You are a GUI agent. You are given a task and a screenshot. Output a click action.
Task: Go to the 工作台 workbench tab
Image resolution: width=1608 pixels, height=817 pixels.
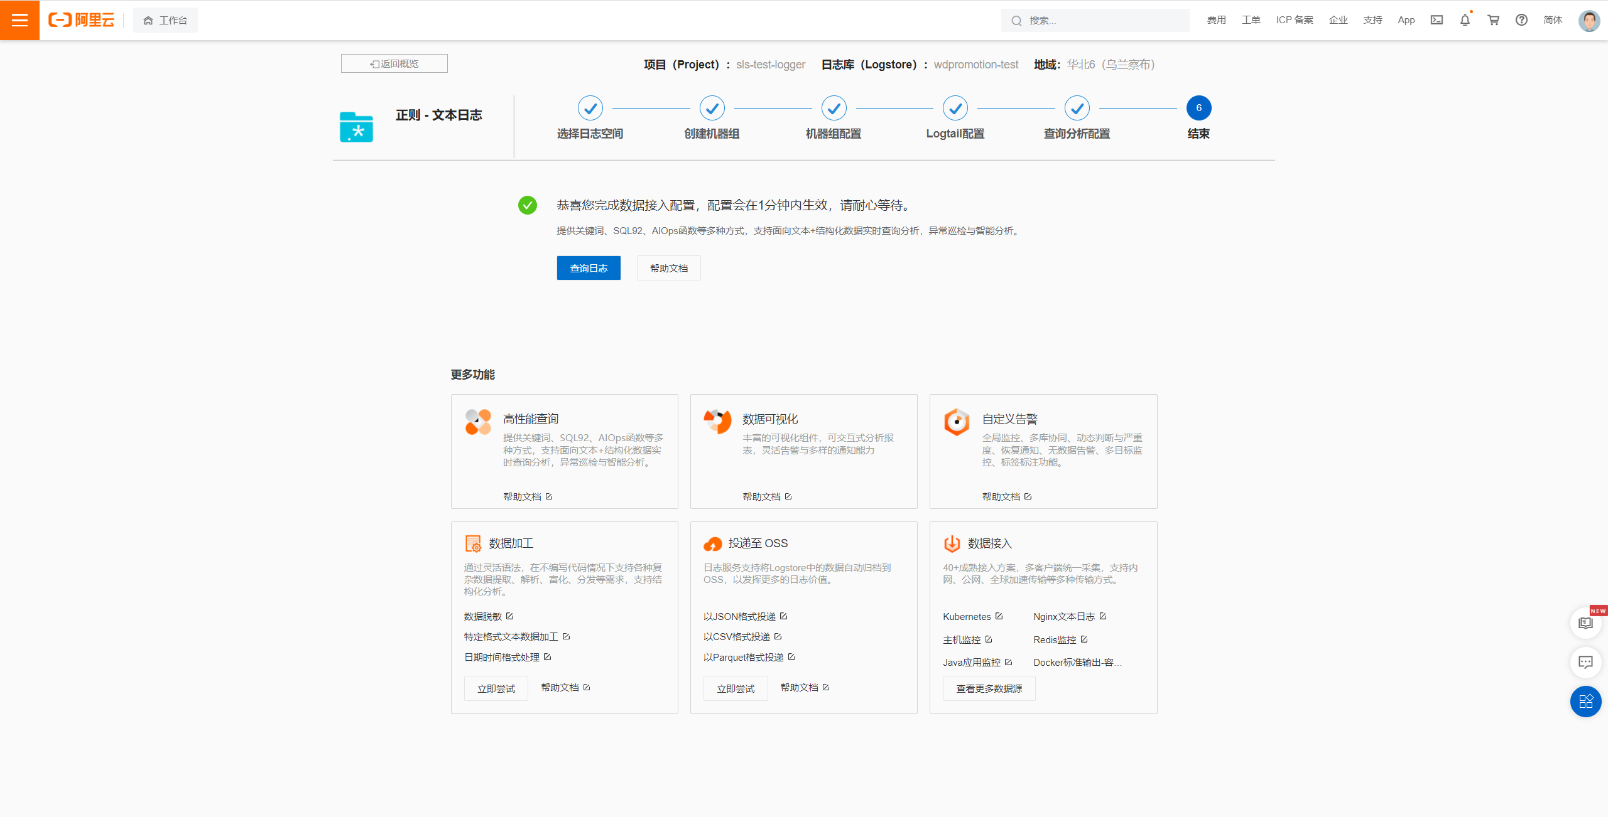(165, 20)
